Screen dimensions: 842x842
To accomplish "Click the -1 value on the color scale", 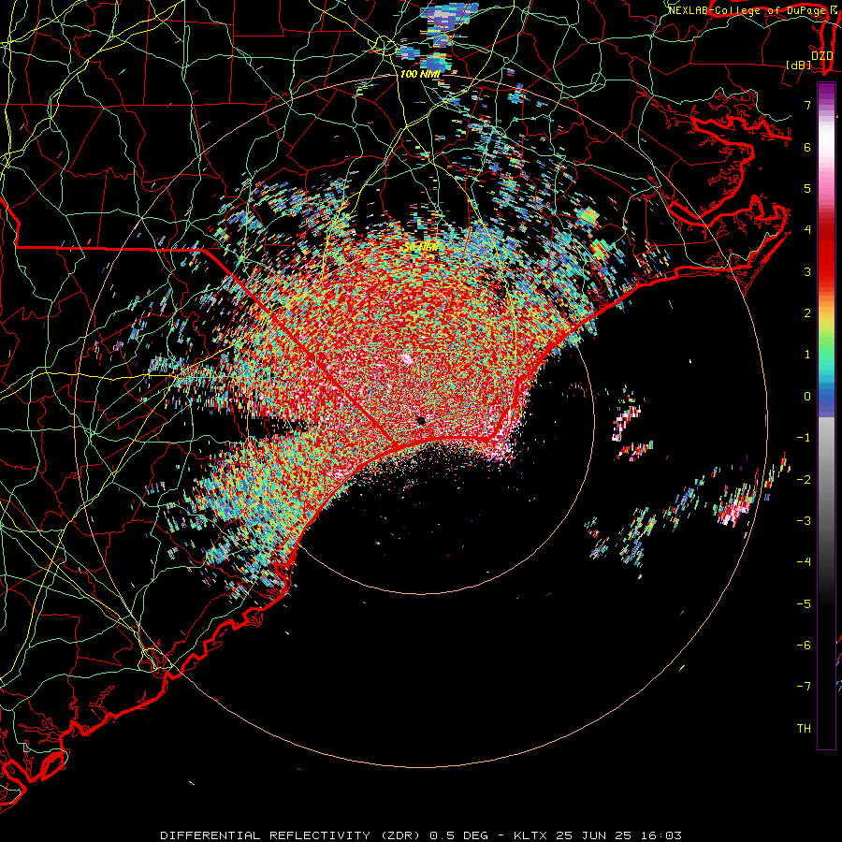I will (x=804, y=438).
